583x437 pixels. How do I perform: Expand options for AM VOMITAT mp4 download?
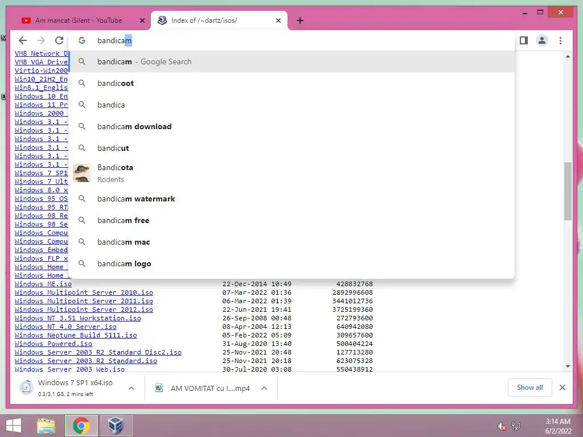tap(264, 388)
